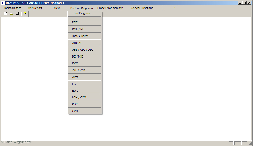
Task: Select the PDC menu entry
Action: pos(85,104)
